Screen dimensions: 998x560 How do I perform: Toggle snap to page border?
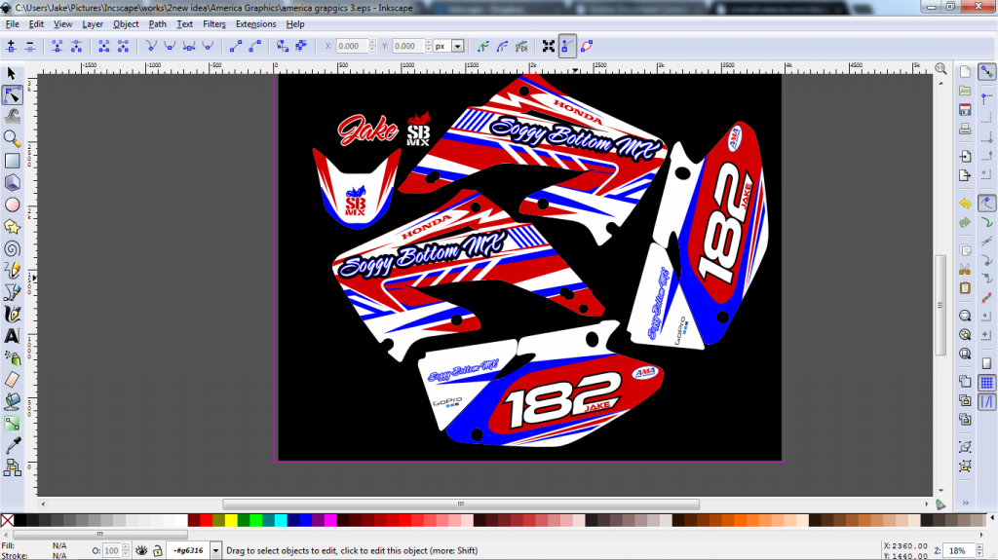pos(986,363)
